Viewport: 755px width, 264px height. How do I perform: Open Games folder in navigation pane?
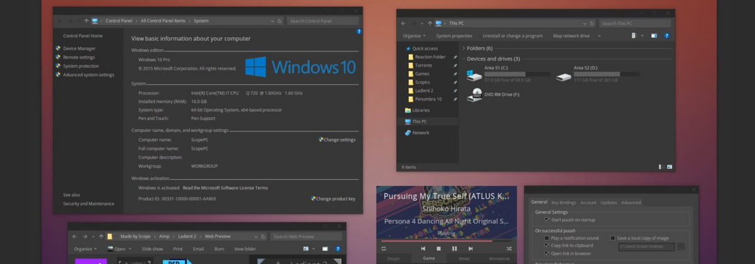pos(422,74)
